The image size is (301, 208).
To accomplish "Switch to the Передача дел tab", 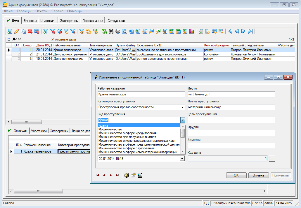I will click(x=93, y=21).
